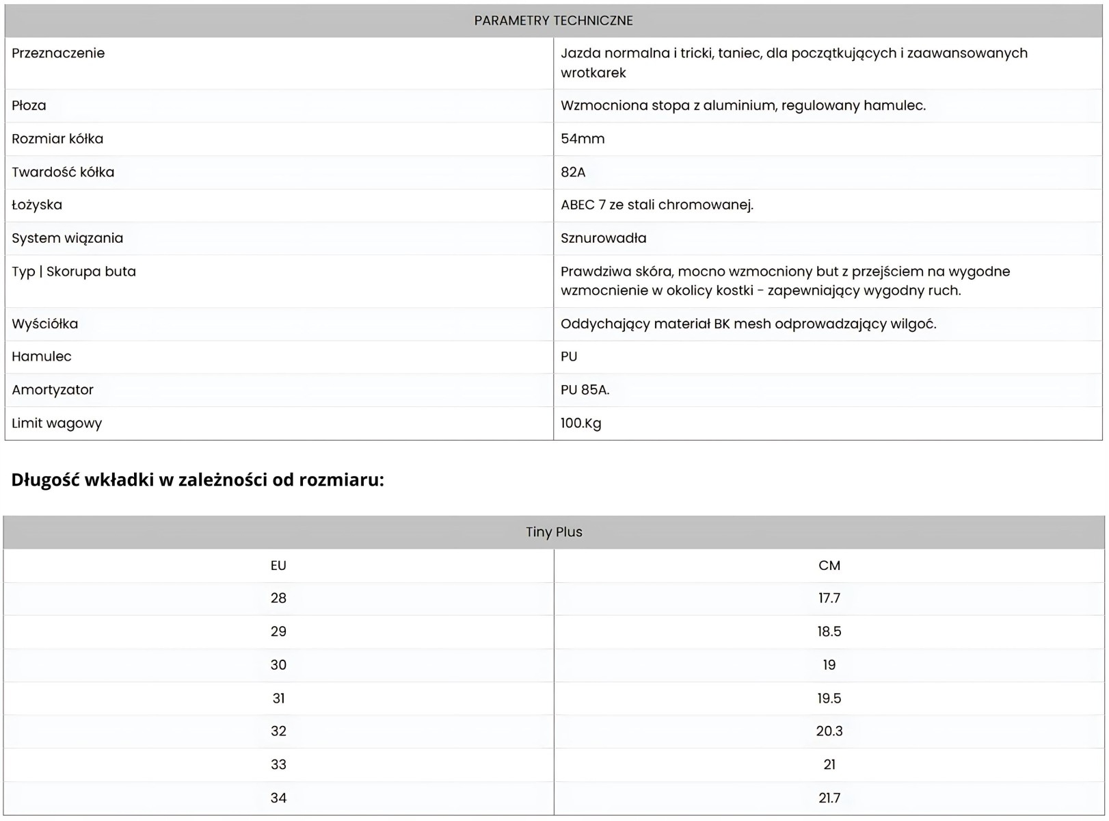Click the Sznurowadła value cell
This screenshot has height=821, width=1109.
[x=603, y=238]
